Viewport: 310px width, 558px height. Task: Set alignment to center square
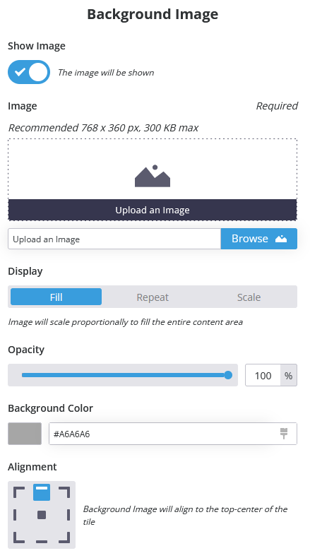42,515
